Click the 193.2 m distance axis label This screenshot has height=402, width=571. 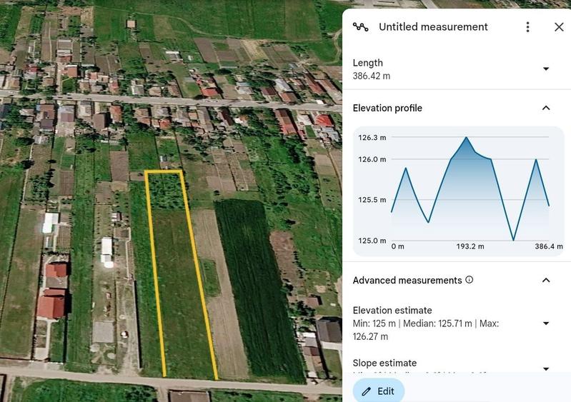point(470,246)
